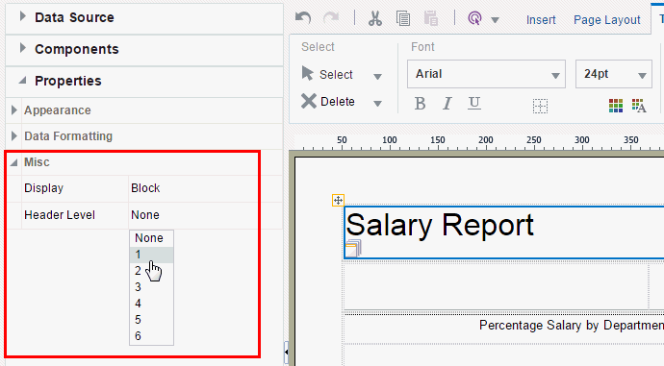This screenshot has height=366, width=664.
Task: Click the purple preview icon
Action: coord(474,18)
